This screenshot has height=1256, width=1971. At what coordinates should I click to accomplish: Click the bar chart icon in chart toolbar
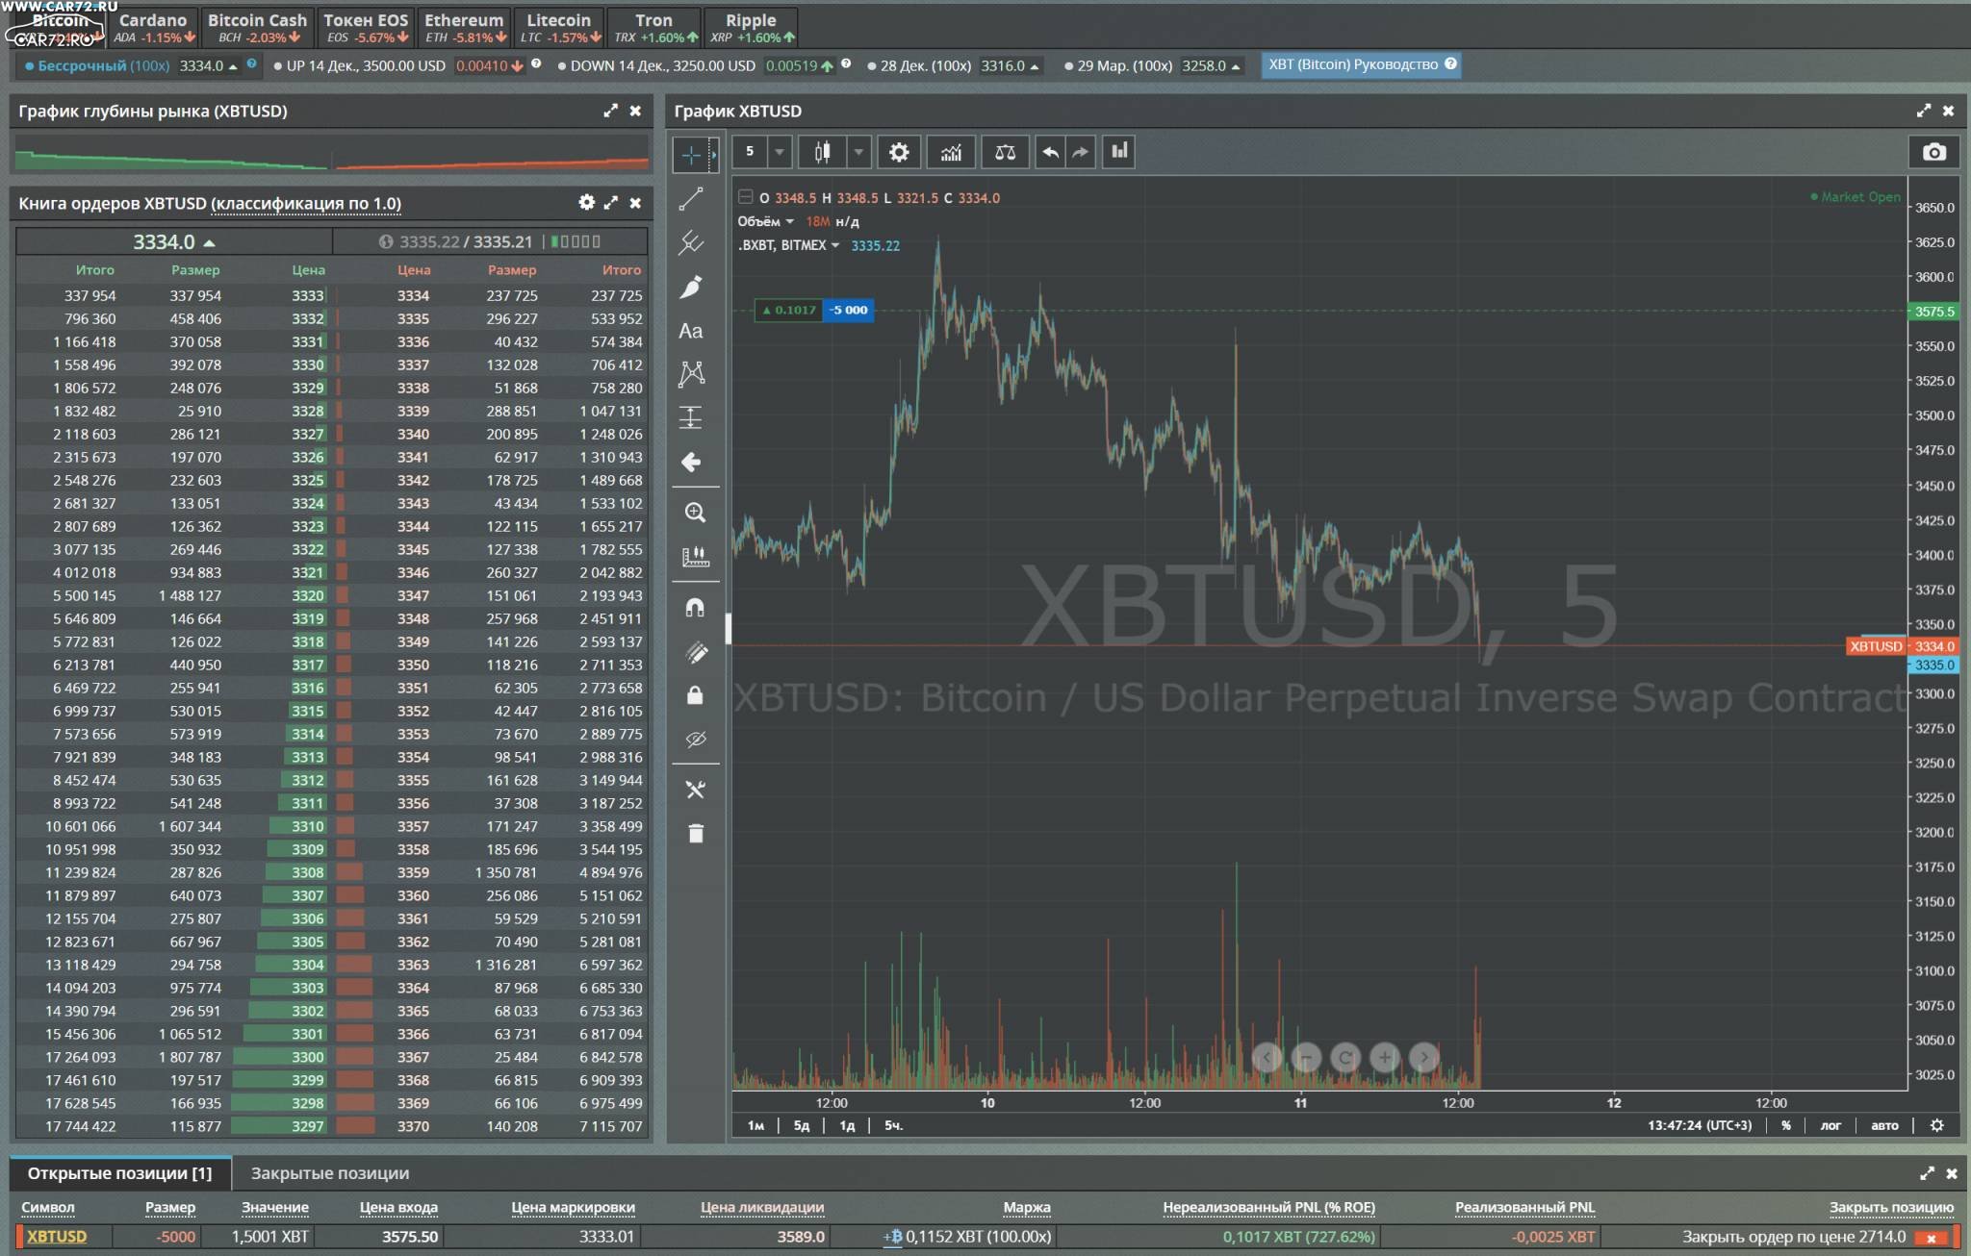pos(1119,152)
